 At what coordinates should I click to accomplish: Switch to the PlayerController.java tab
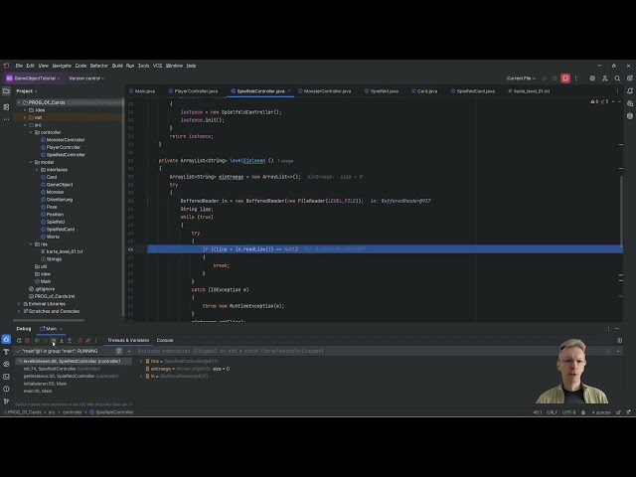tap(197, 90)
